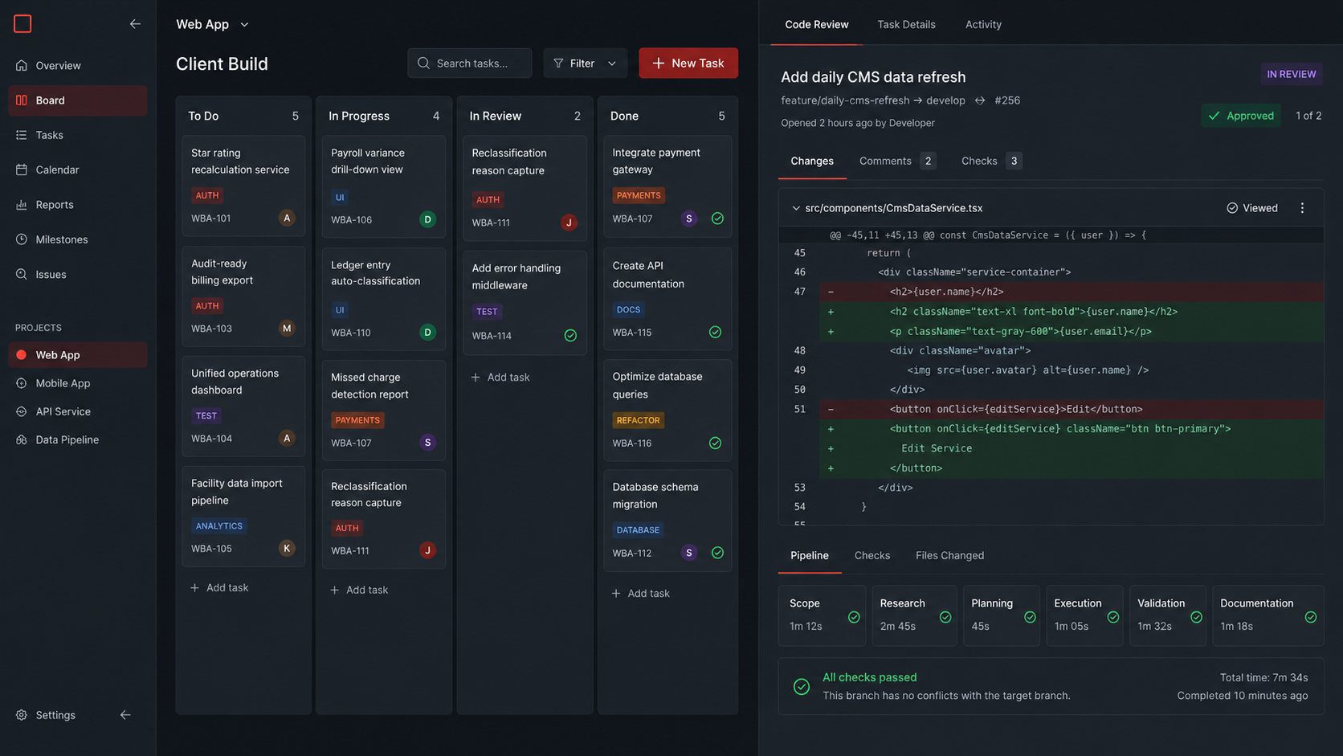
Task: Click Add task under In Review
Action: tap(500, 378)
